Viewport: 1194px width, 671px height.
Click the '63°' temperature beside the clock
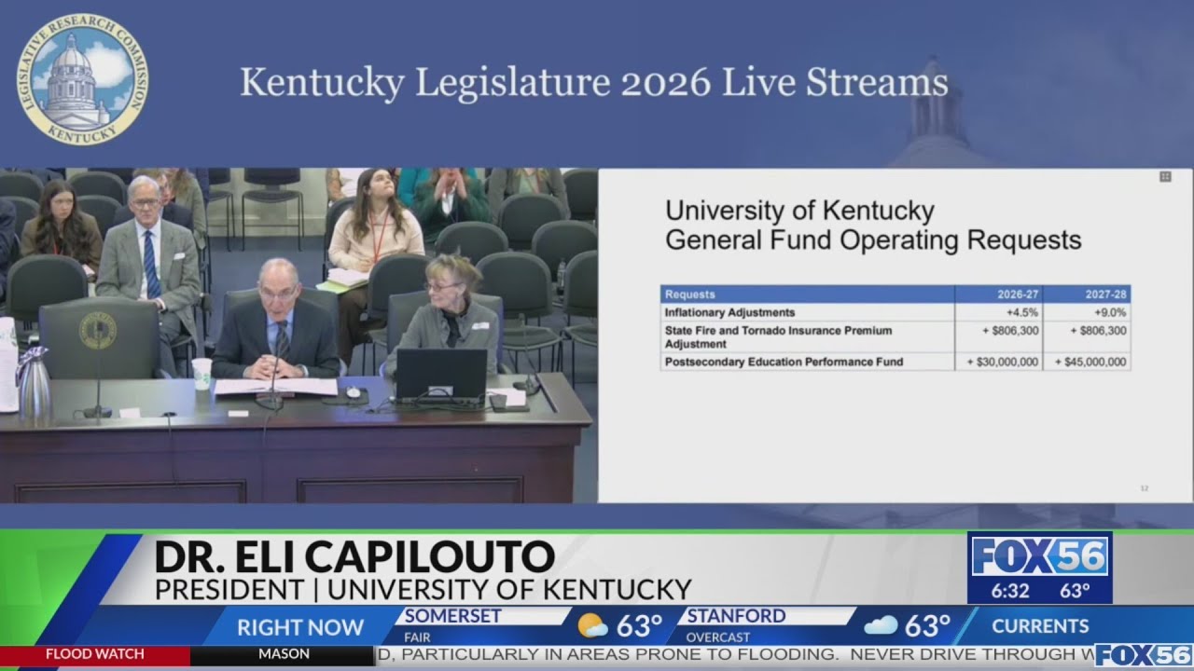click(x=1075, y=591)
